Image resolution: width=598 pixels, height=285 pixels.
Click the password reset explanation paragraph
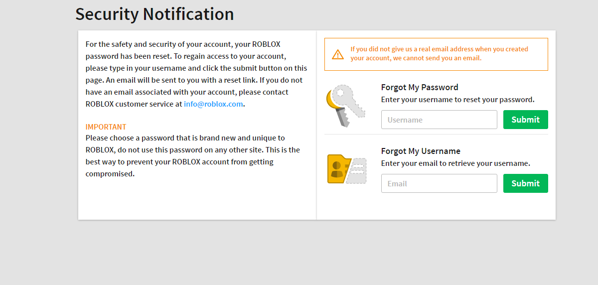[196, 74]
